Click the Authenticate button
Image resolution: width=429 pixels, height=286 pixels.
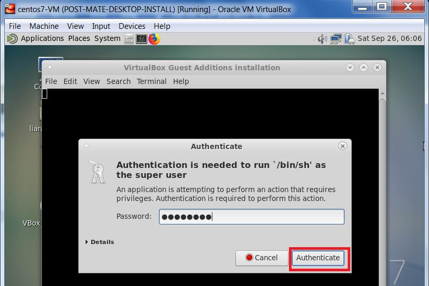coord(318,258)
